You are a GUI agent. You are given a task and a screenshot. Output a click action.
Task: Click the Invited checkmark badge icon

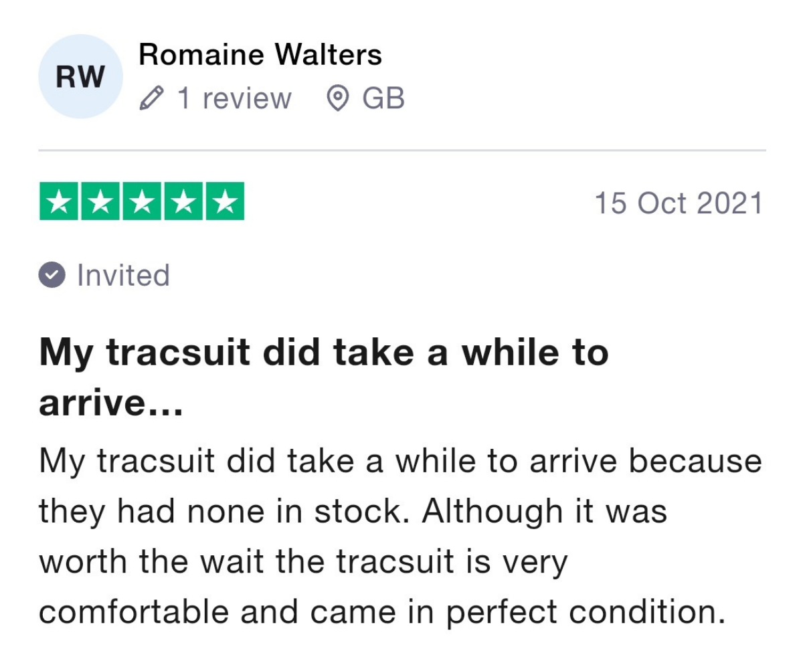[52, 276]
